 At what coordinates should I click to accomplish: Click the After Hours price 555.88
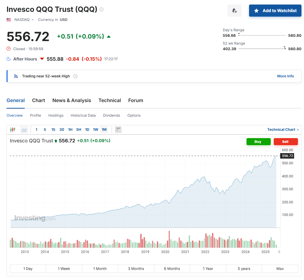(55, 59)
